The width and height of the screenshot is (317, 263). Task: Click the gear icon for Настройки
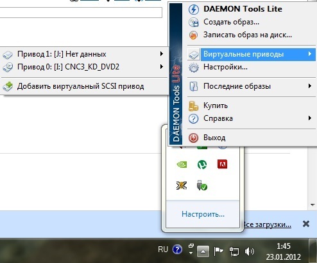194,68
